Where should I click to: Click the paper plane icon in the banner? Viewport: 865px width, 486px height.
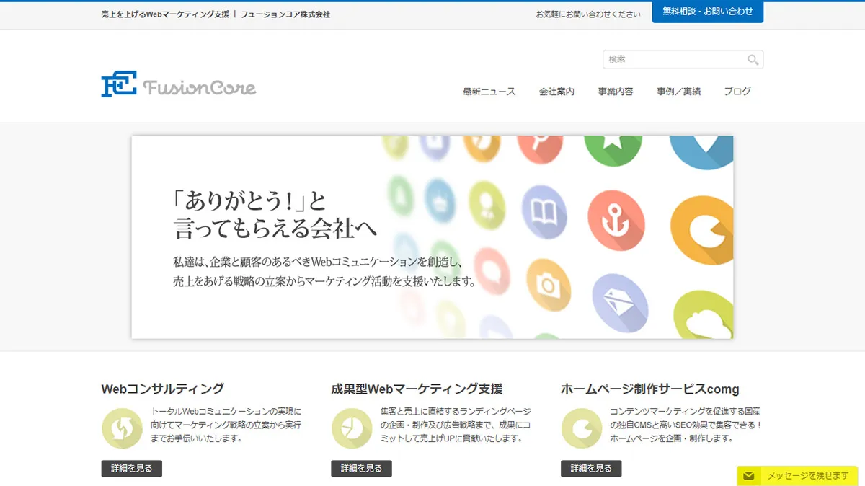[x=618, y=303]
